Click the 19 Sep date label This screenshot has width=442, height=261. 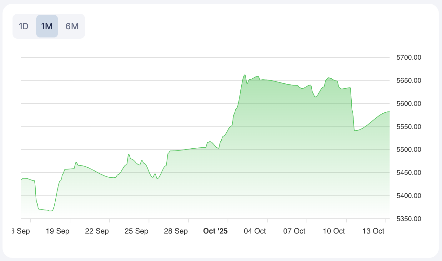pyautogui.click(x=58, y=231)
